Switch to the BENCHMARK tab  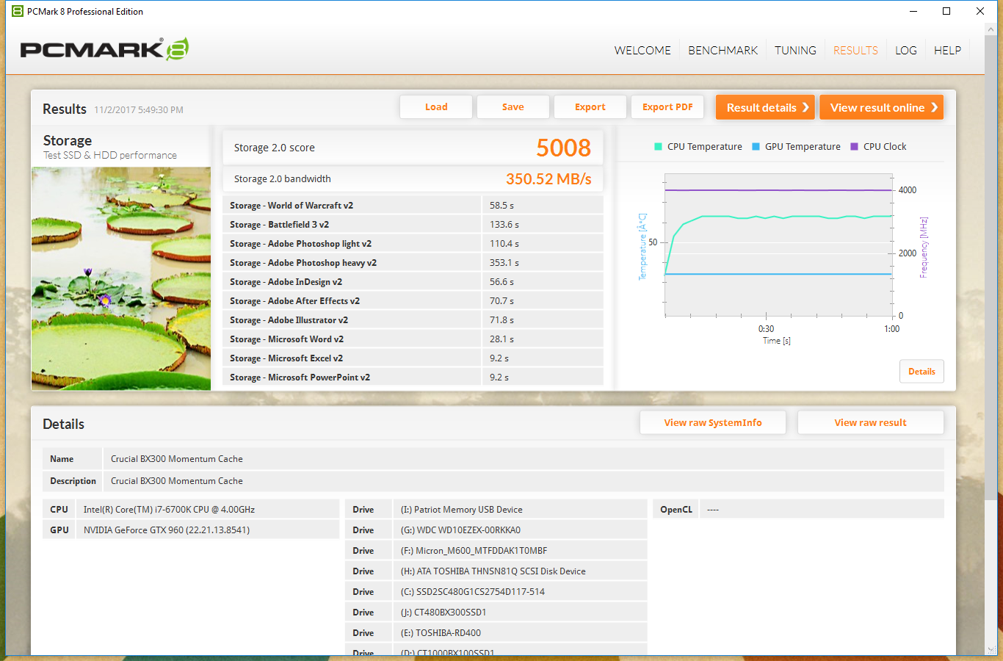pyautogui.click(x=723, y=51)
